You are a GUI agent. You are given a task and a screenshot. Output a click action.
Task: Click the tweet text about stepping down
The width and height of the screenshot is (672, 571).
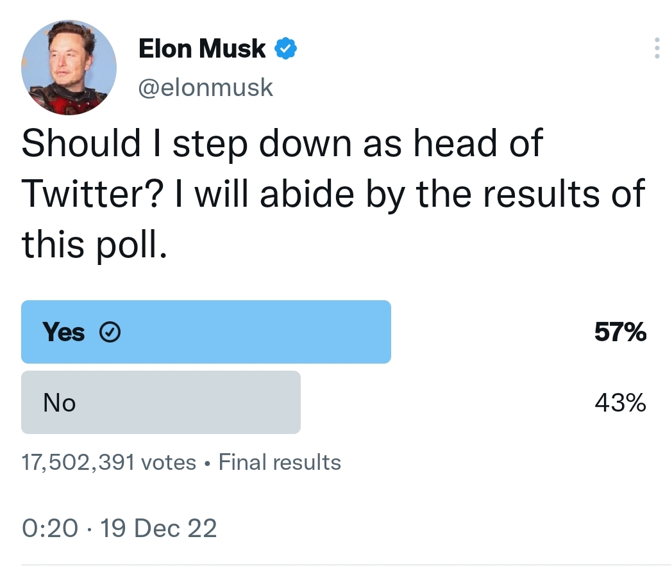click(x=333, y=194)
